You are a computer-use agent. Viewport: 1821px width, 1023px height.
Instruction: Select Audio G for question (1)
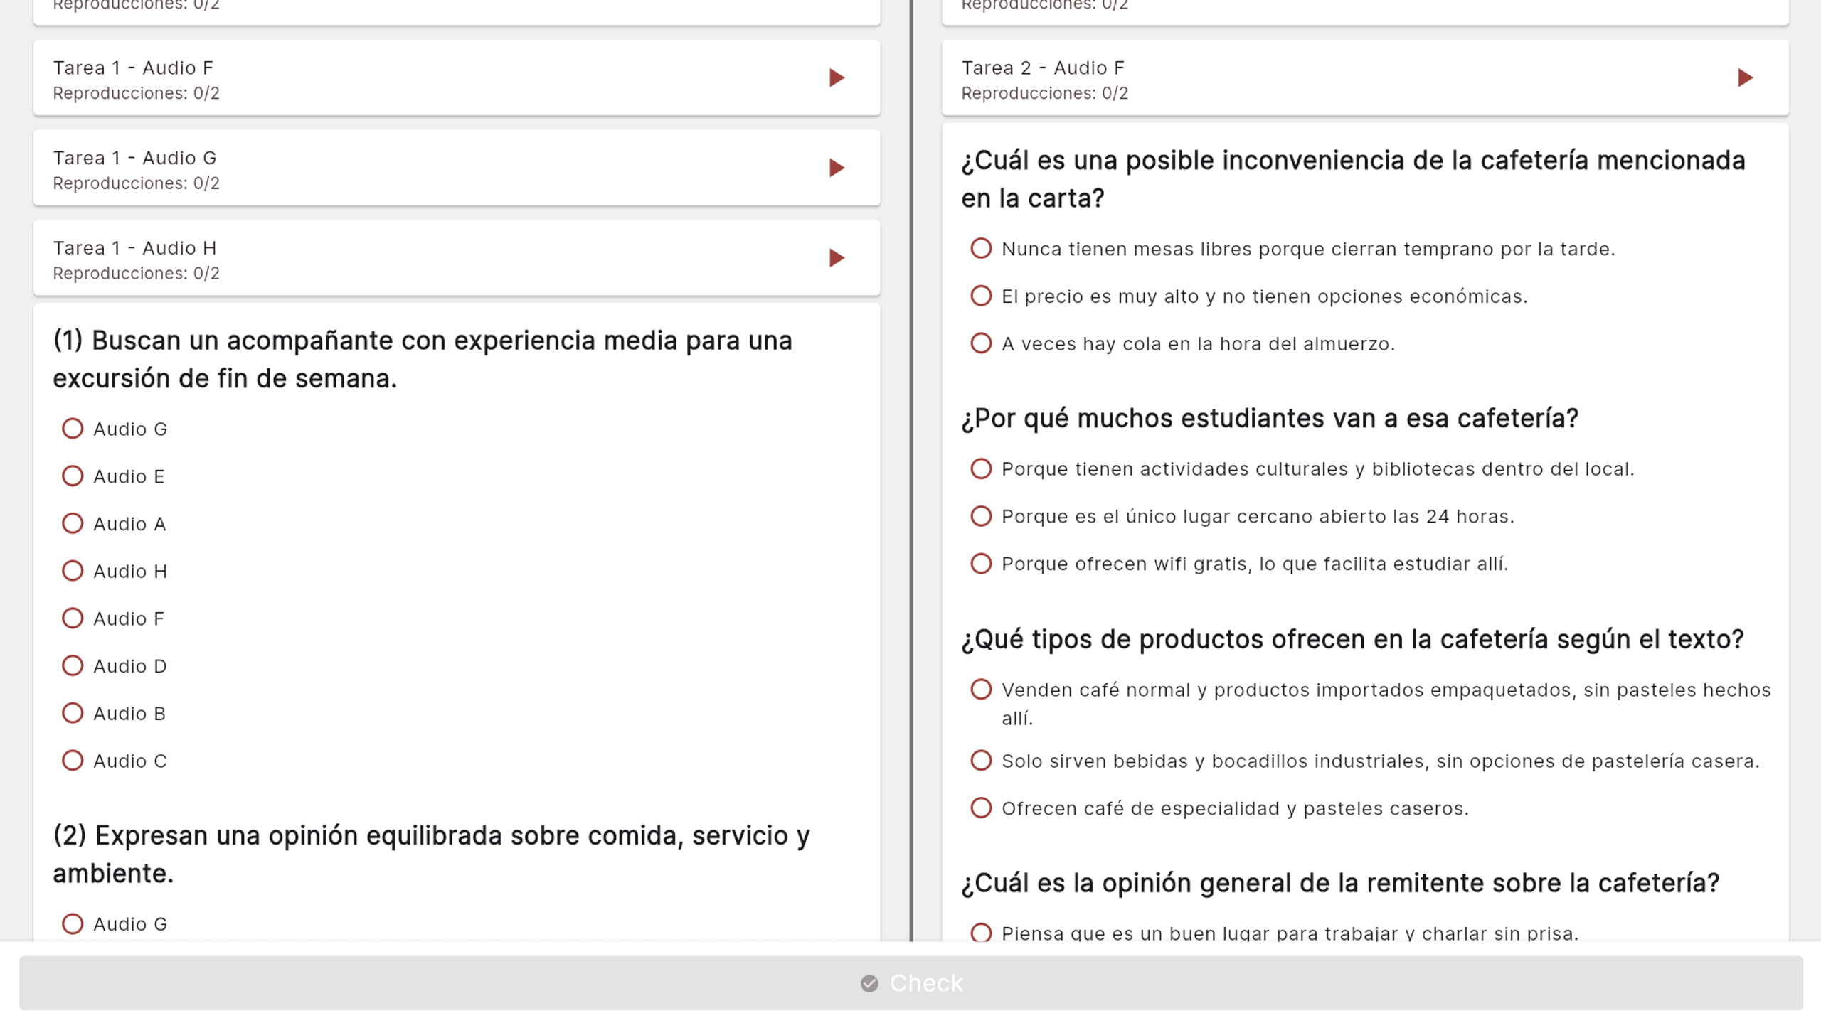[73, 429]
